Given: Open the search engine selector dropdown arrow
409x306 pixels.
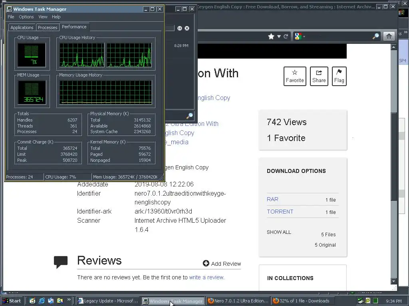Looking at the screenshot, I should coord(304,37).
